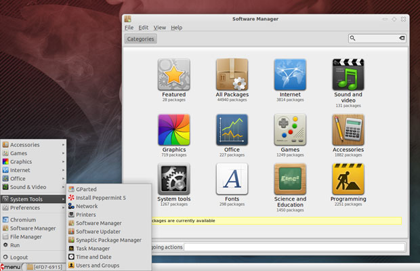Open the Games category gamepad icon

(x=290, y=130)
